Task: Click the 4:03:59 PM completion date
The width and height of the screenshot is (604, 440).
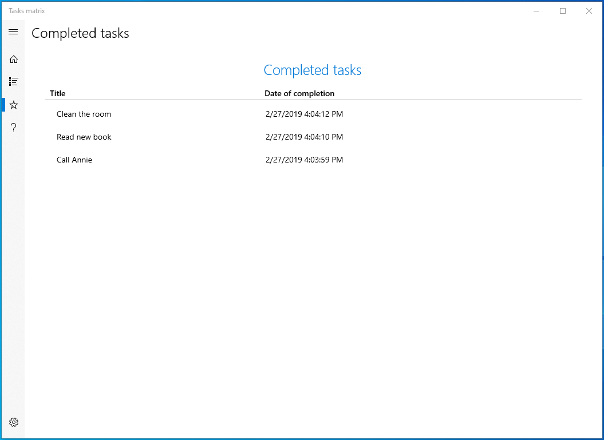Action: click(304, 160)
